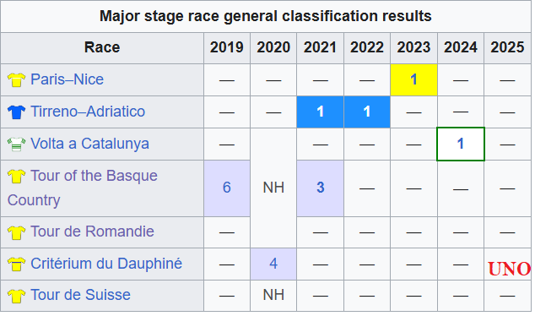Click the blue jersey icon beside Tirreno–Adriatico

tap(16, 112)
